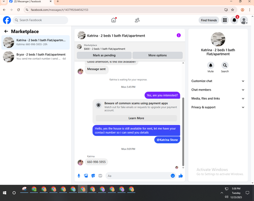Click More options button
The height and width of the screenshot is (201, 254).
pyautogui.click(x=157, y=55)
